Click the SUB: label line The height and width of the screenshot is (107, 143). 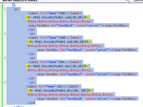pyautogui.click(x=54, y=38)
